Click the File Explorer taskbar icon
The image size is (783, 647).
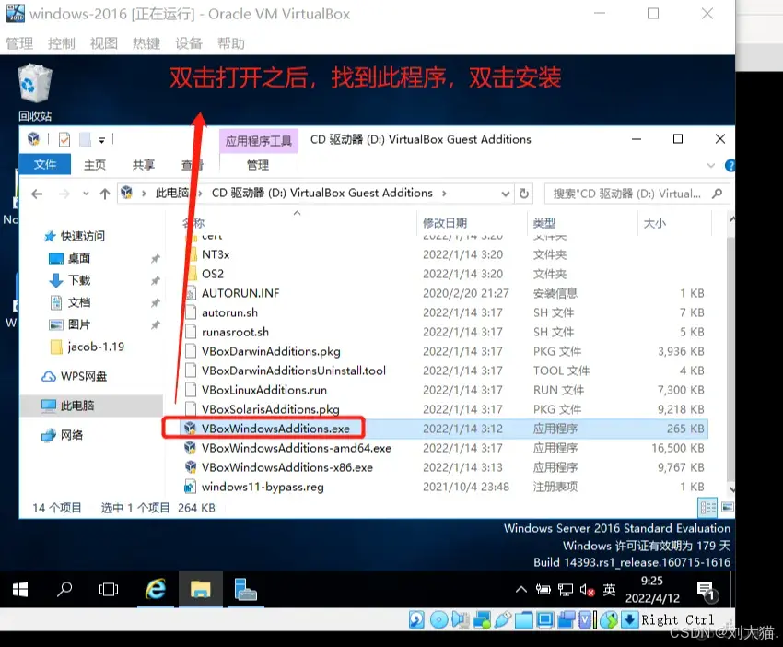click(200, 590)
